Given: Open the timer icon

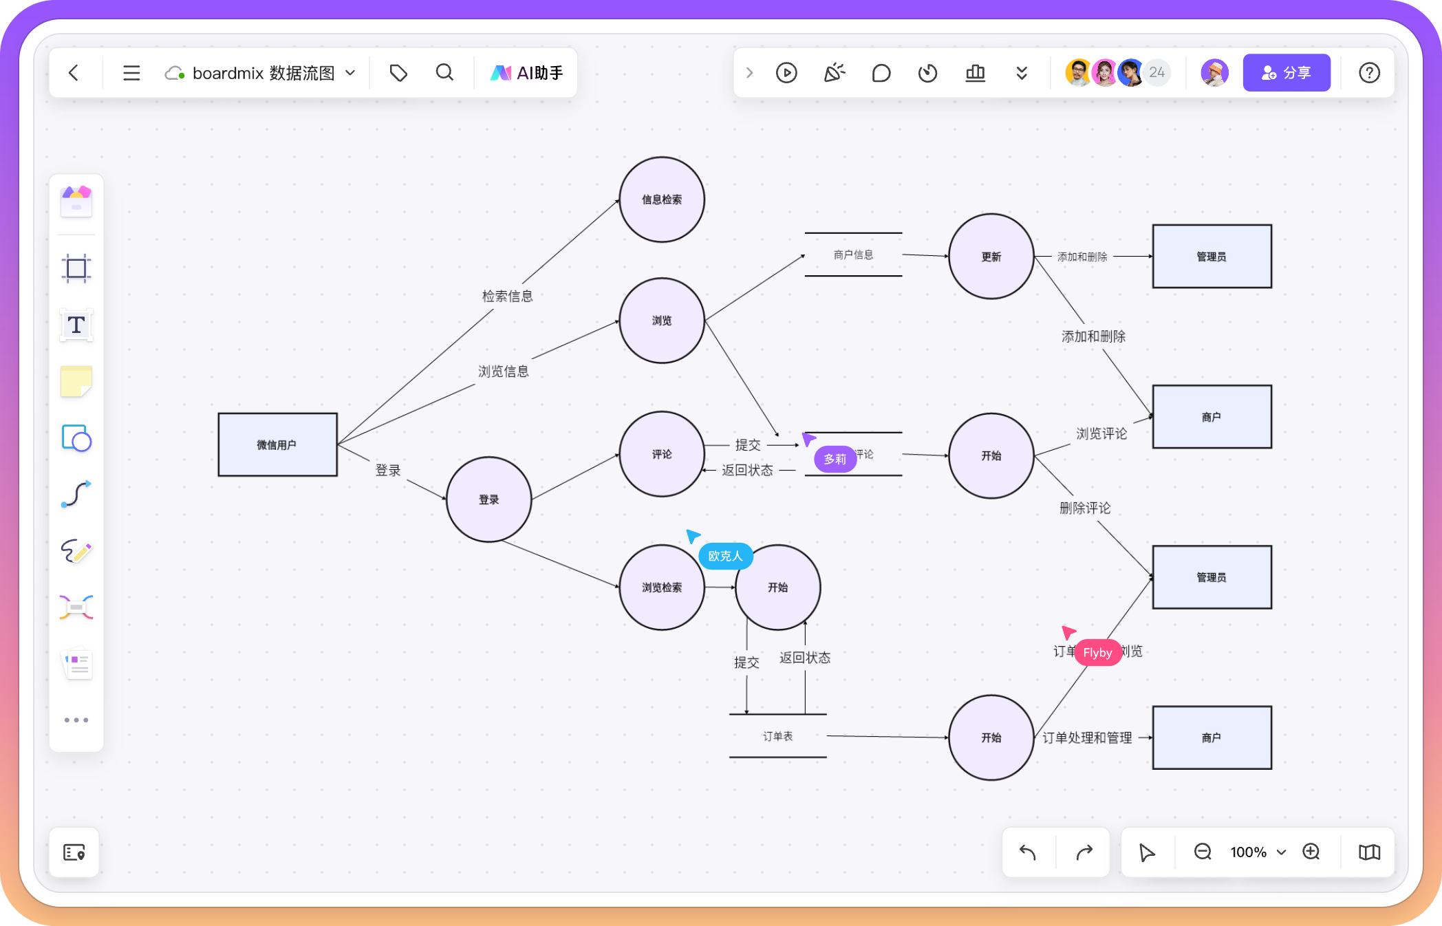Looking at the screenshot, I should pos(928,73).
